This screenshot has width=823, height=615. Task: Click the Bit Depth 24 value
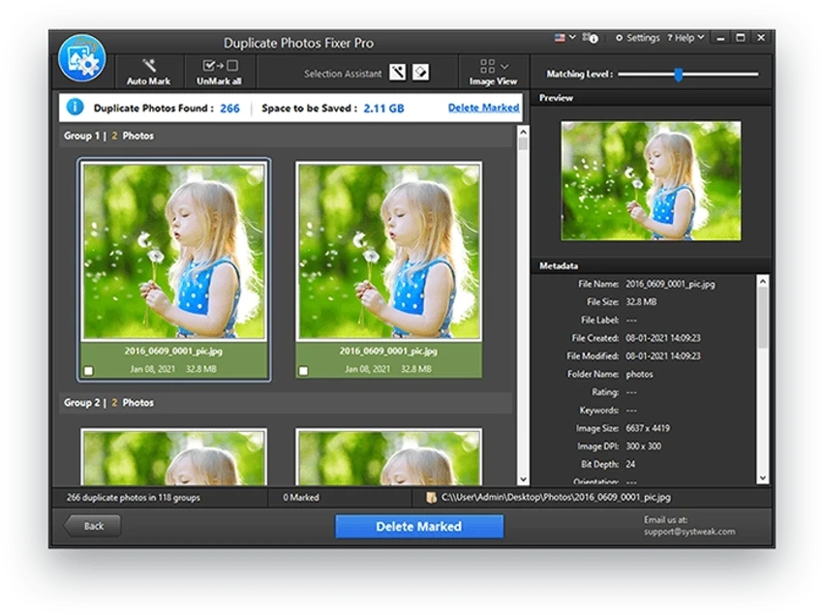(630, 464)
